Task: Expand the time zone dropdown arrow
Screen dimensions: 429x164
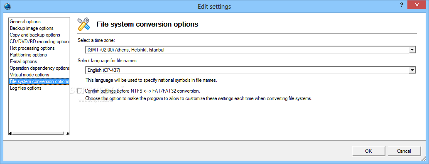Action: (412, 50)
